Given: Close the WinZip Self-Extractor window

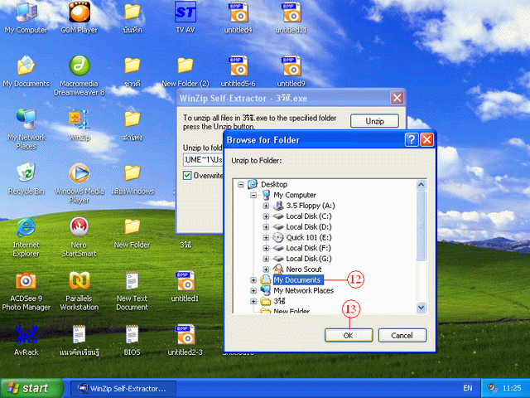Looking at the screenshot, I should point(397,98).
